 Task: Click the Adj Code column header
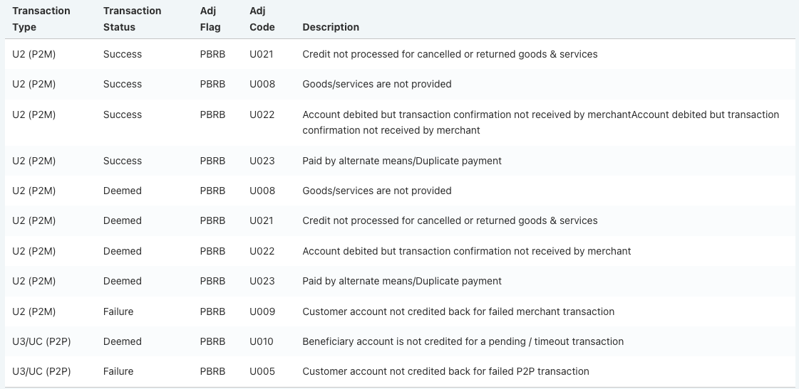pyautogui.click(x=262, y=19)
